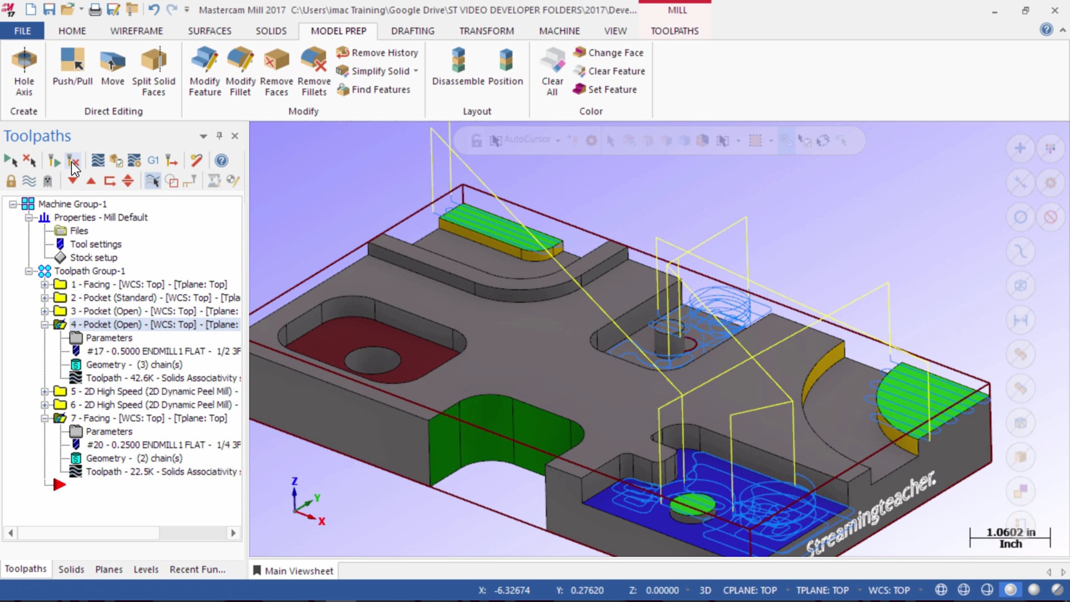Expand toolpath 5 - 2D High Speed node
The width and height of the screenshot is (1070, 602).
46,391
